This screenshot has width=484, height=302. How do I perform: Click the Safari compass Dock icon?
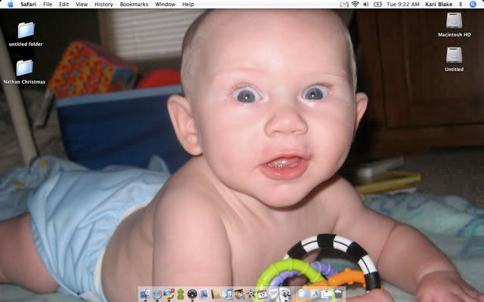[157, 294]
